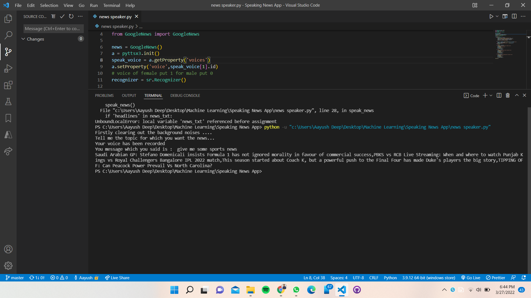Image resolution: width=531 pixels, height=298 pixels.
Task: Toggle the Go Live server in status bar
Action: point(471,278)
